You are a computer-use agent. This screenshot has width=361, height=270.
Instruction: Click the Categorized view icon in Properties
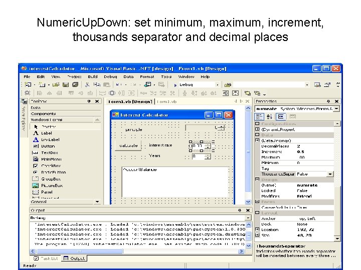[259, 116]
